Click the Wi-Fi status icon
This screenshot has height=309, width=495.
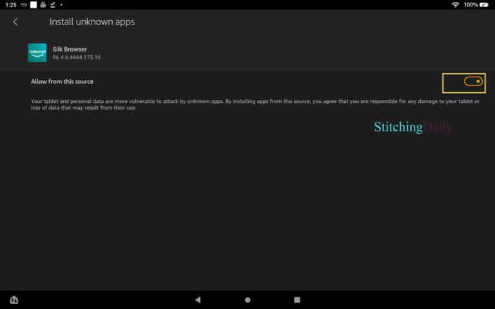tap(455, 5)
